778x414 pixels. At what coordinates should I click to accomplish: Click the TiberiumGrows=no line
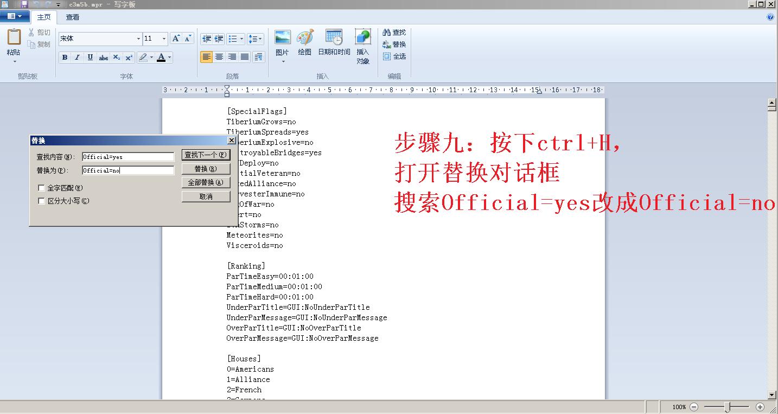pos(262,122)
